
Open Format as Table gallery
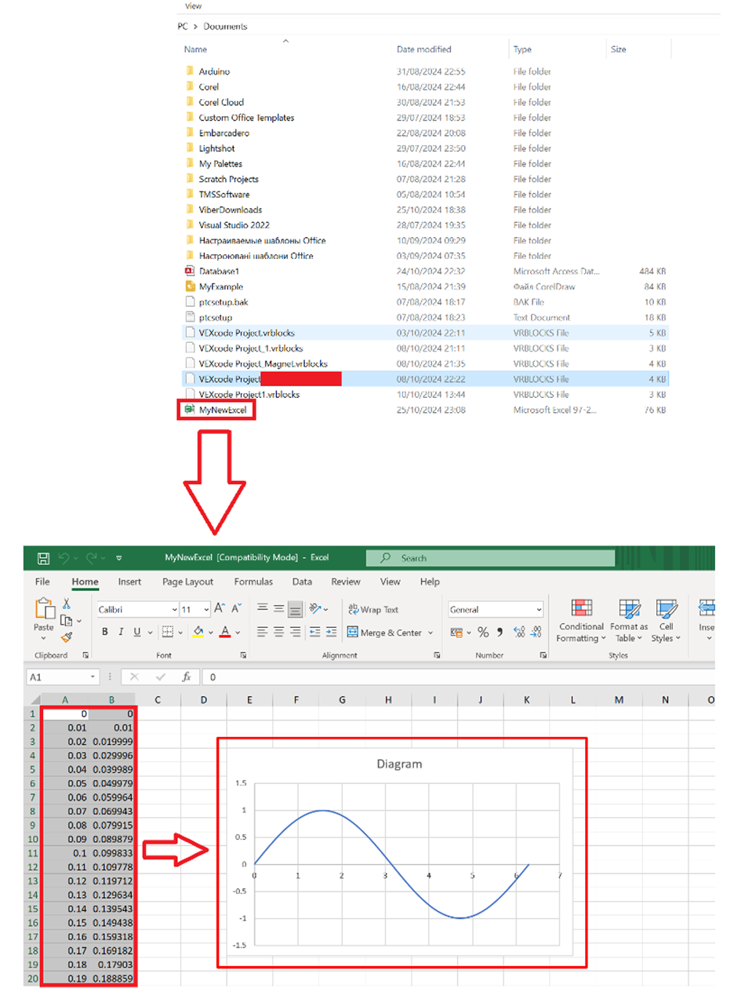tap(629, 621)
